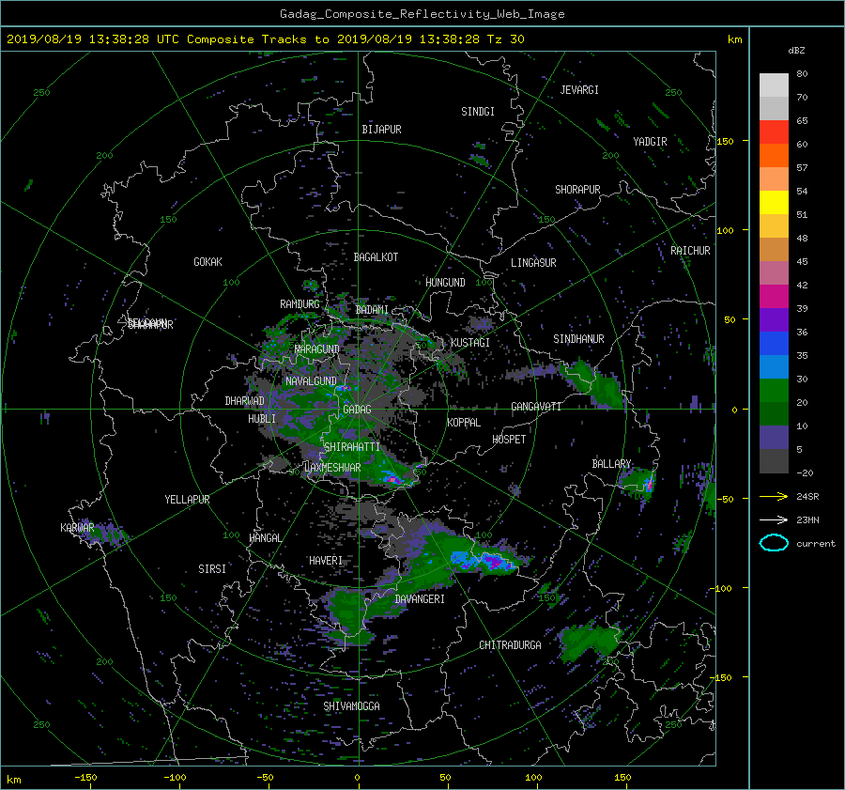Click the SINDHANUR city label
This screenshot has width=845, height=790.
coord(578,339)
